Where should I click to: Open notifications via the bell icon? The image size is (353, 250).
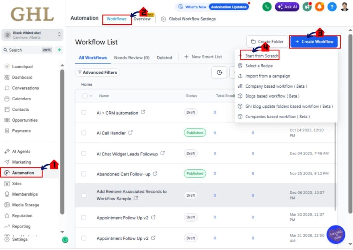(x=320, y=7)
